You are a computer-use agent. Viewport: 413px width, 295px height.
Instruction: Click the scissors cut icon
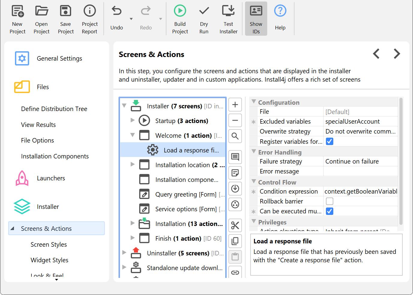pyautogui.click(x=235, y=225)
